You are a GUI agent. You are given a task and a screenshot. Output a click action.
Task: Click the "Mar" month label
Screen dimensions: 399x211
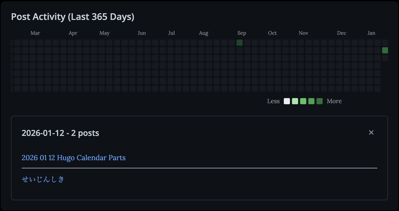(x=35, y=33)
